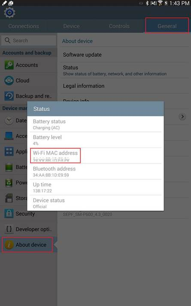This screenshot has width=191, height=306.
Task: Select the General tab
Action: tap(167, 26)
